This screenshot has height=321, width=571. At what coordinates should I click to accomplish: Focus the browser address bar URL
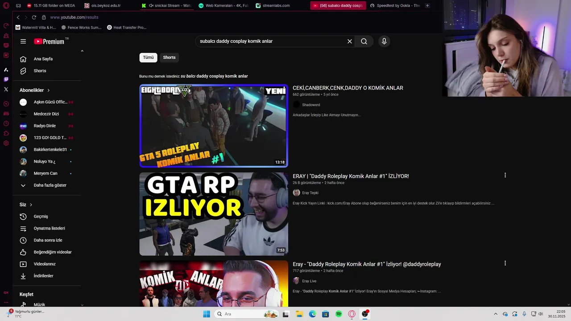pos(74,17)
